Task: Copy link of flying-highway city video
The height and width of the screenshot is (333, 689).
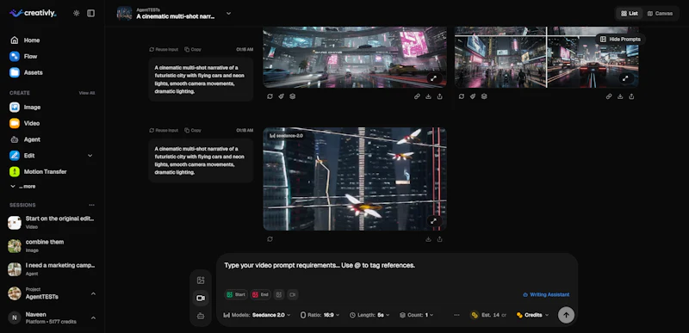Action: (x=417, y=96)
